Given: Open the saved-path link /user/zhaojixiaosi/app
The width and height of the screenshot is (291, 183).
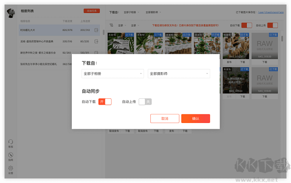Looking at the screenshot, I should tap(271, 12).
